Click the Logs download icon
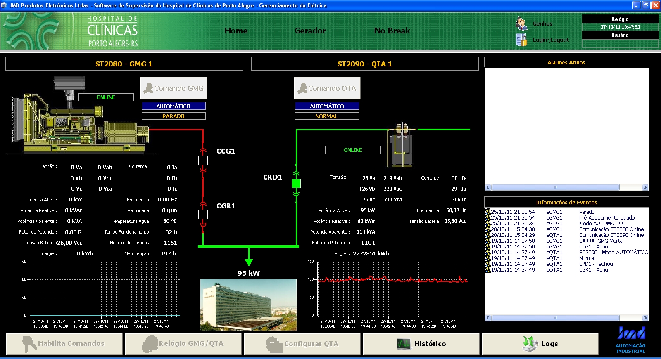The height and width of the screenshot is (359, 661). [530, 344]
